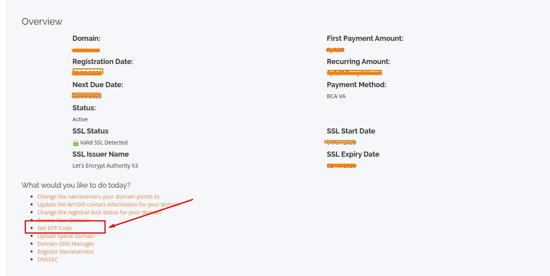The image size is (550, 276).
Task: Click the SSL Expiry Date label
Action: [353, 154]
